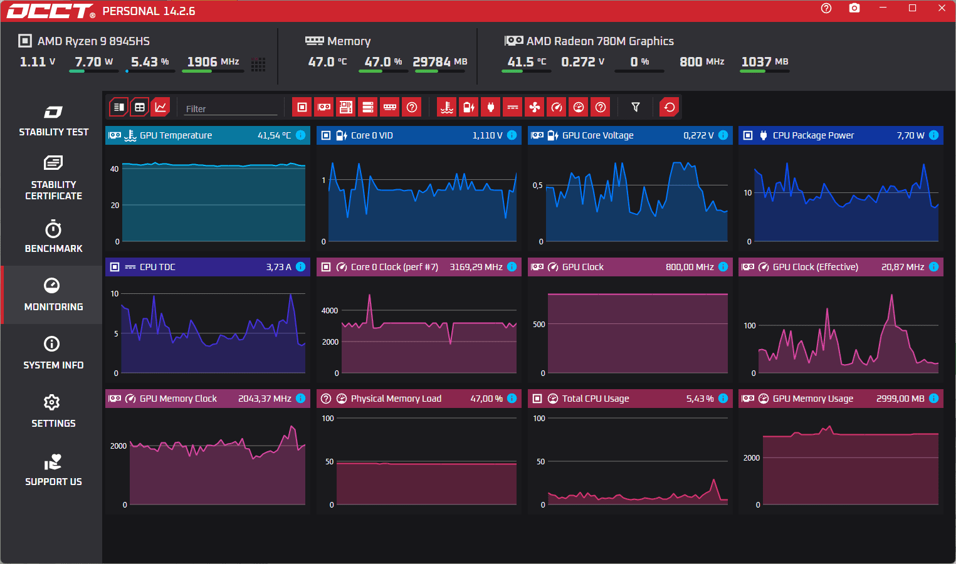Toggle the storage hardware filter
Image resolution: width=956 pixels, height=564 pixels.
[x=368, y=107]
